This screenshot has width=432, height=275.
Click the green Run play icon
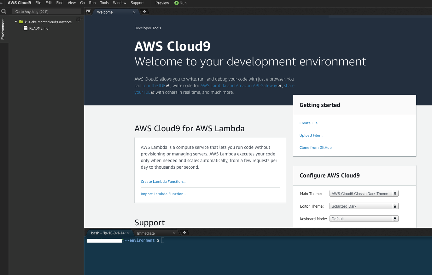(176, 3)
